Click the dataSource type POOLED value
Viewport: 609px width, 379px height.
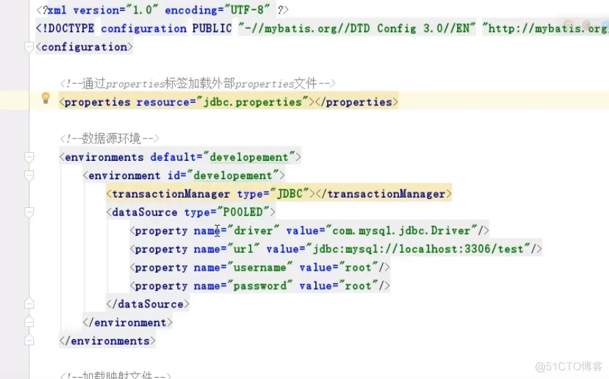click(243, 212)
